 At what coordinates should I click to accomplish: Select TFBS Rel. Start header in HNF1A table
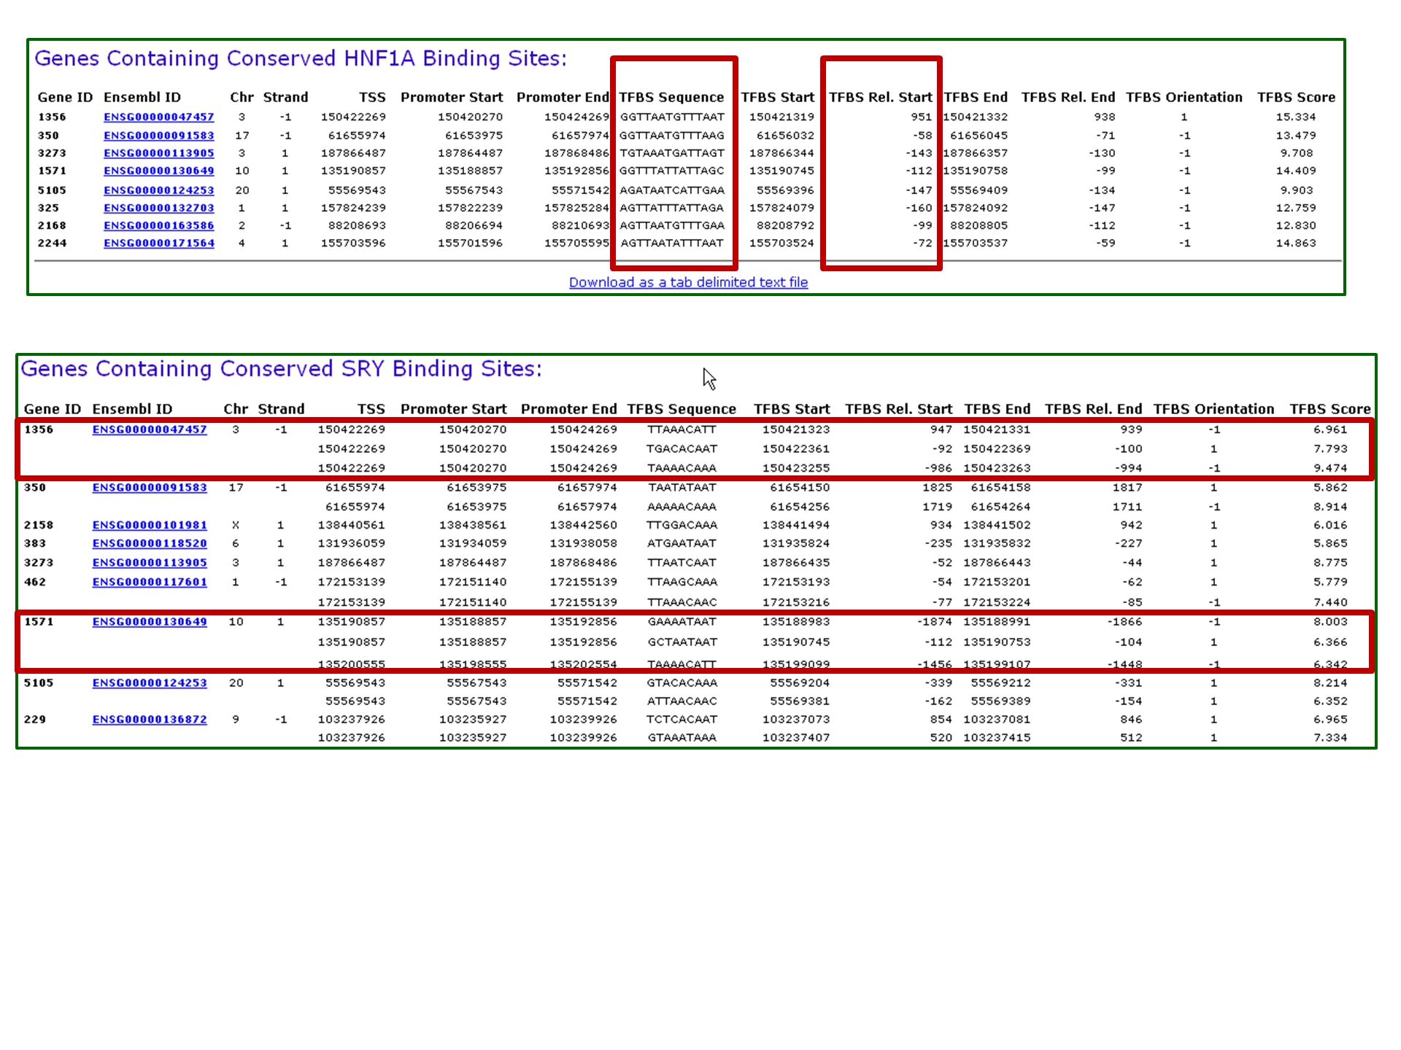[880, 98]
